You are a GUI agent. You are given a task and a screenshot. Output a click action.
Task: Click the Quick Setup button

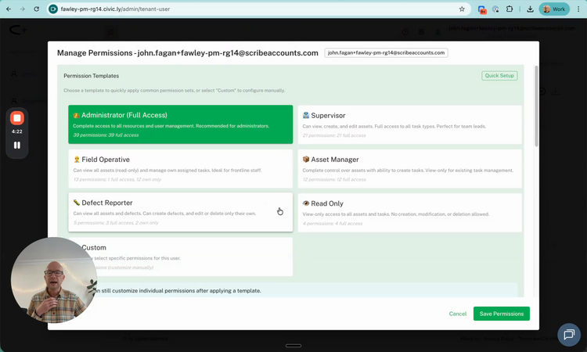(x=499, y=76)
